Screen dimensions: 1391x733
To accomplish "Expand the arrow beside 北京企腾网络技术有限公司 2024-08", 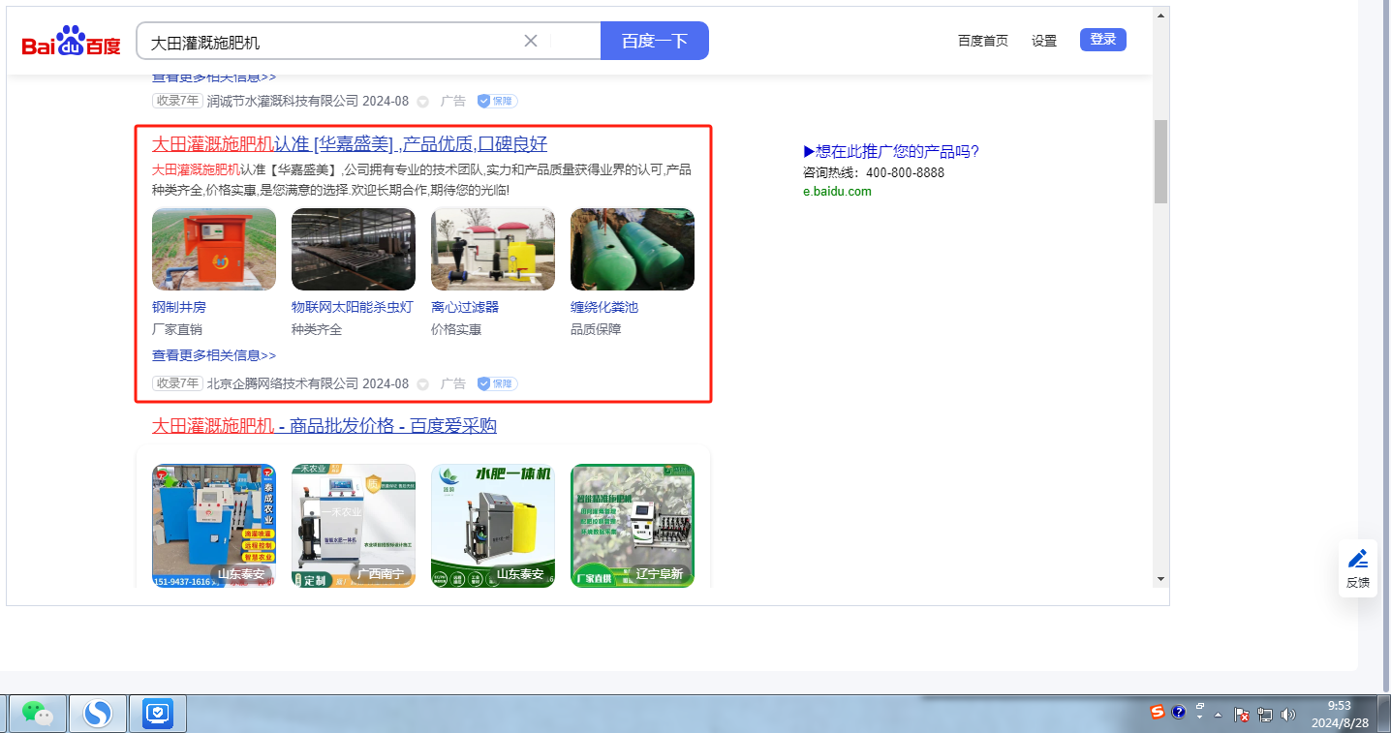I will [x=422, y=384].
